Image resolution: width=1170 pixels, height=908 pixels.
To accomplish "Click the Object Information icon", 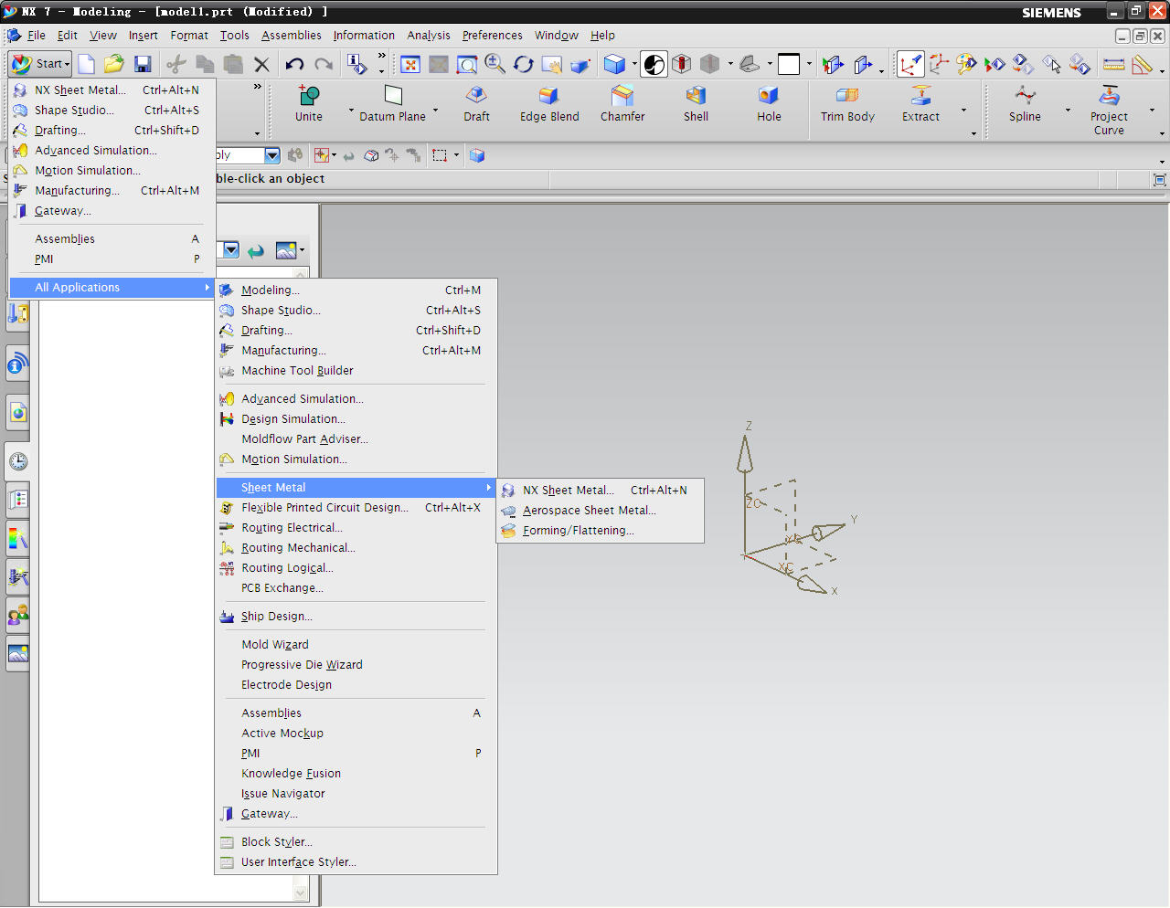I will pos(356,64).
